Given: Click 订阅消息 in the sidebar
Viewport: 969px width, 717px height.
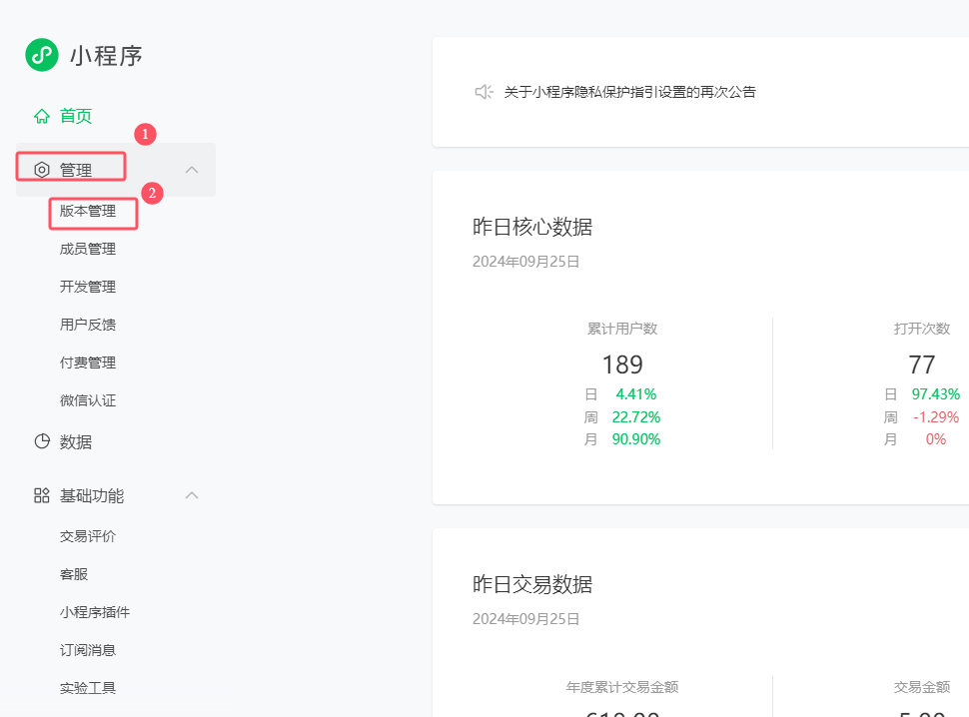Looking at the screenshot, I should [88, 650].
